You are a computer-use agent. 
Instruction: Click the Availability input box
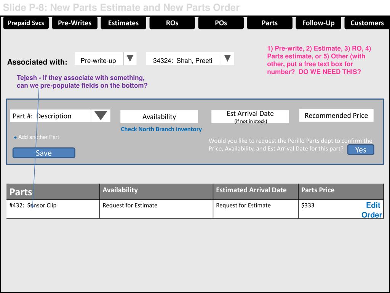tap(159, 117)
